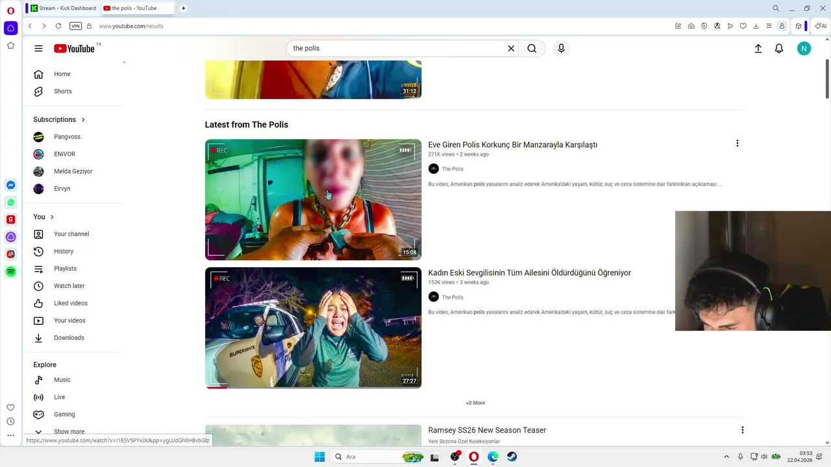Open the account avatar N
This screenshot has width=831, height=467.
tap(804, 49)
